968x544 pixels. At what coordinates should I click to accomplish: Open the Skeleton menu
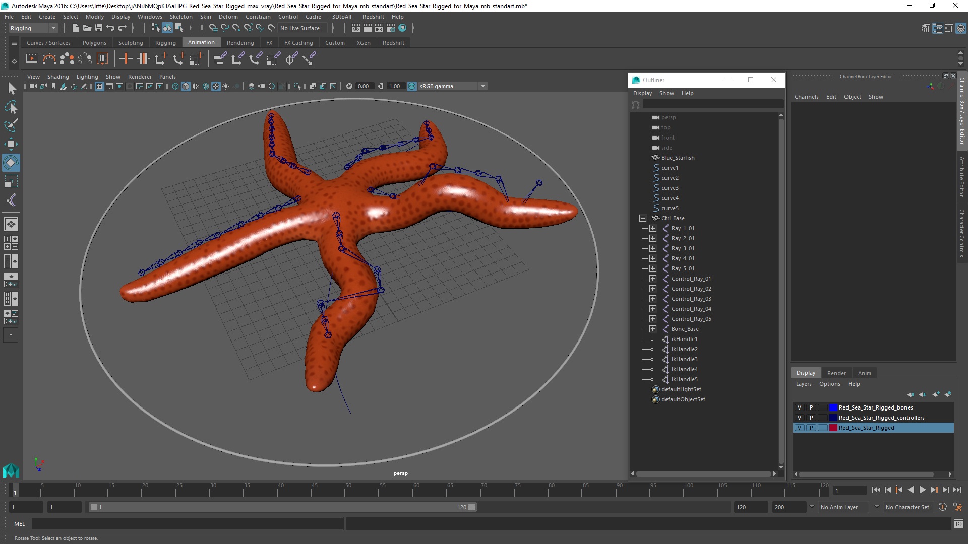coord(180,17)
